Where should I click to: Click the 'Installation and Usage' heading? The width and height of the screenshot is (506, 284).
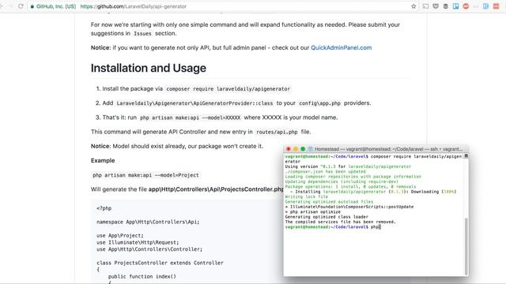click(x=149, y=68)
